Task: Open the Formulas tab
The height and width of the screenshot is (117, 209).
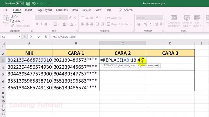Action: tap(62, 10)
